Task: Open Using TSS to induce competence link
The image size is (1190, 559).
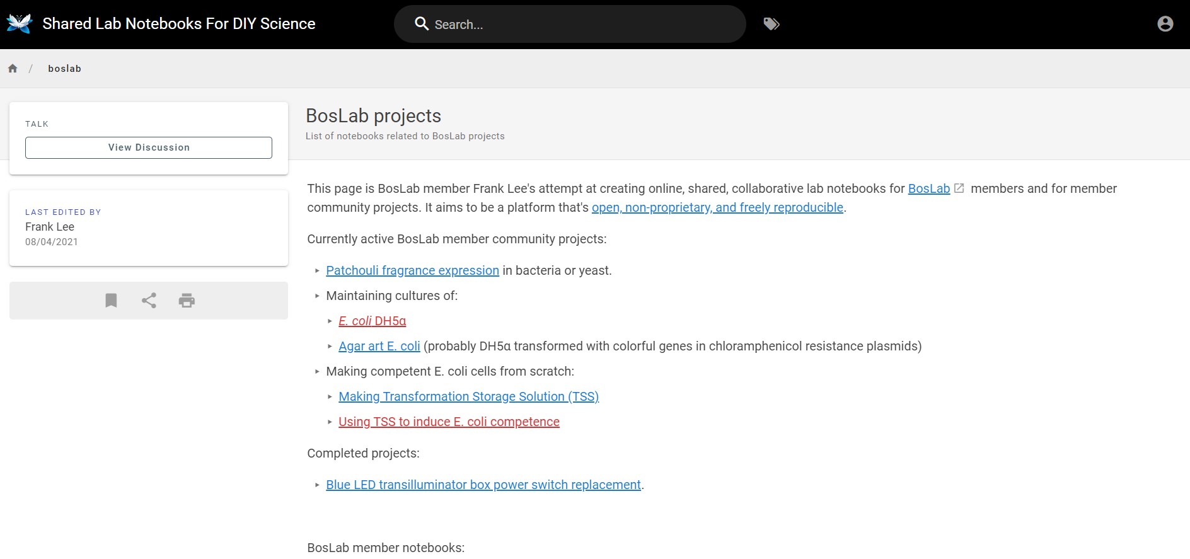Action: [x=449, y=422]
